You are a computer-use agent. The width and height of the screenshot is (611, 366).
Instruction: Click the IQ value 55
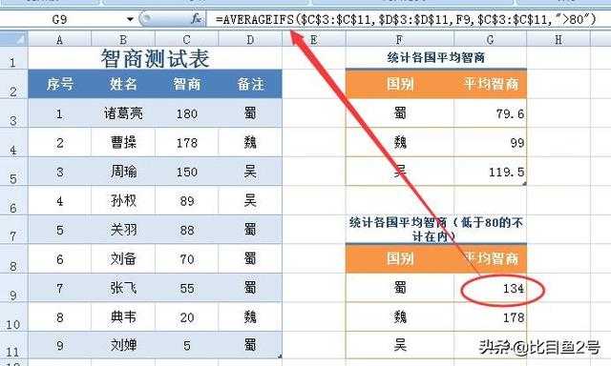[187, 288]
